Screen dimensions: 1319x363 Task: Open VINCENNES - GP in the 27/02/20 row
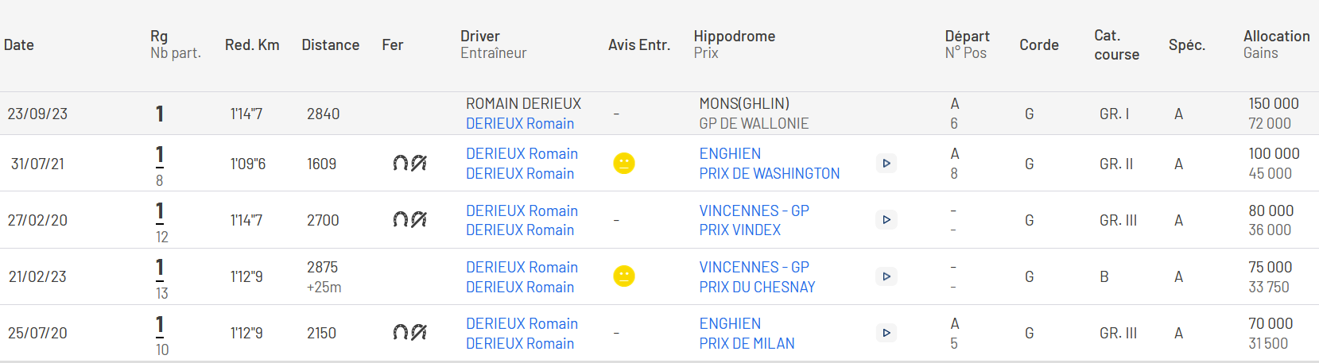754,210
